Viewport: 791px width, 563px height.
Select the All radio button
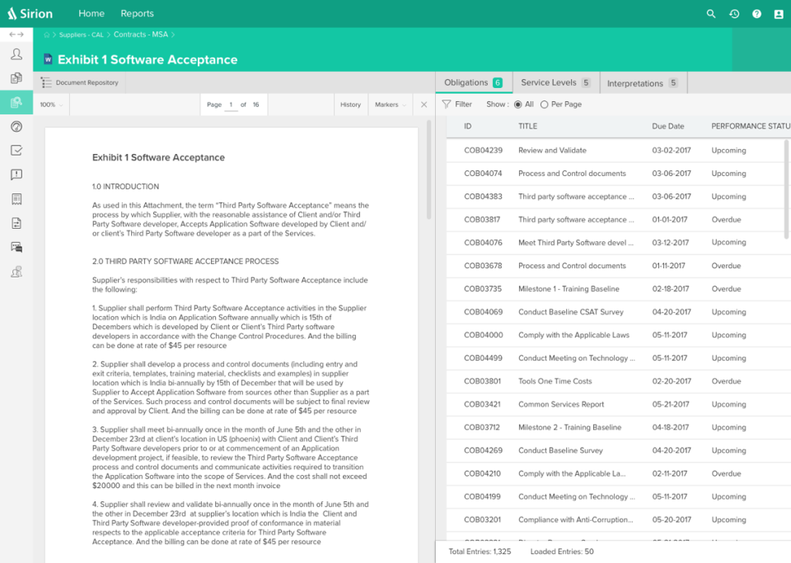(517, 105)
